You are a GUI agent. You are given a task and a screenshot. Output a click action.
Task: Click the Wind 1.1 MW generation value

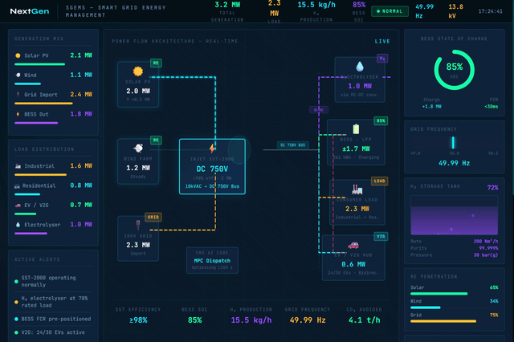click(80, 75)
